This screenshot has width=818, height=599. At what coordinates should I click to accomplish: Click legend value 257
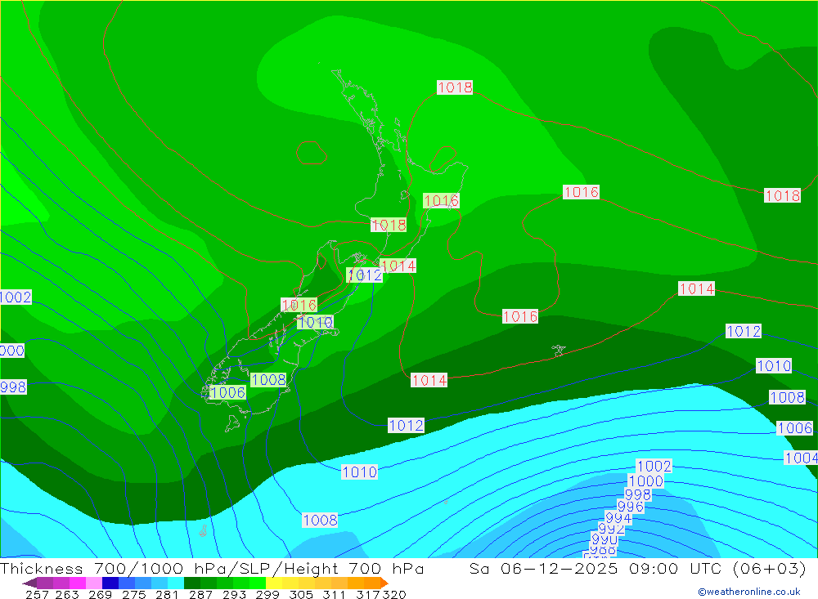[37, 594]
